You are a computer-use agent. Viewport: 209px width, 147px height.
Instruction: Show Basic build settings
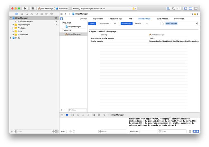coord(92,23)
